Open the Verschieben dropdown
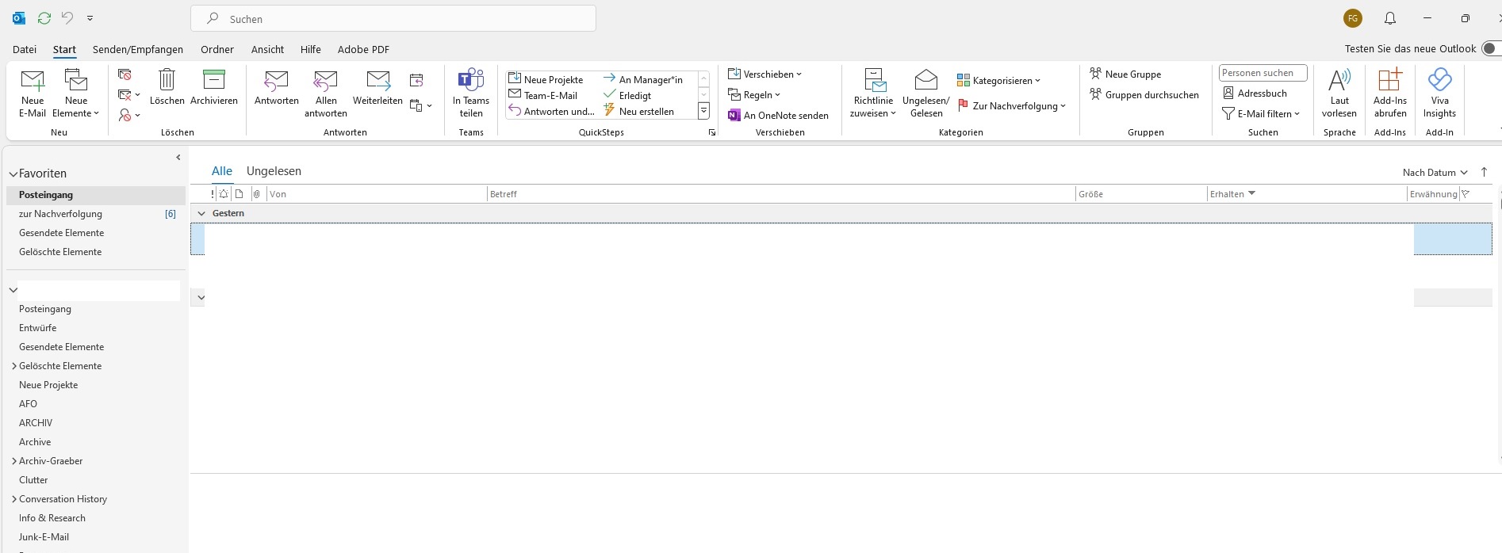Screen dimensions: 1502x553 coord(765,74)
